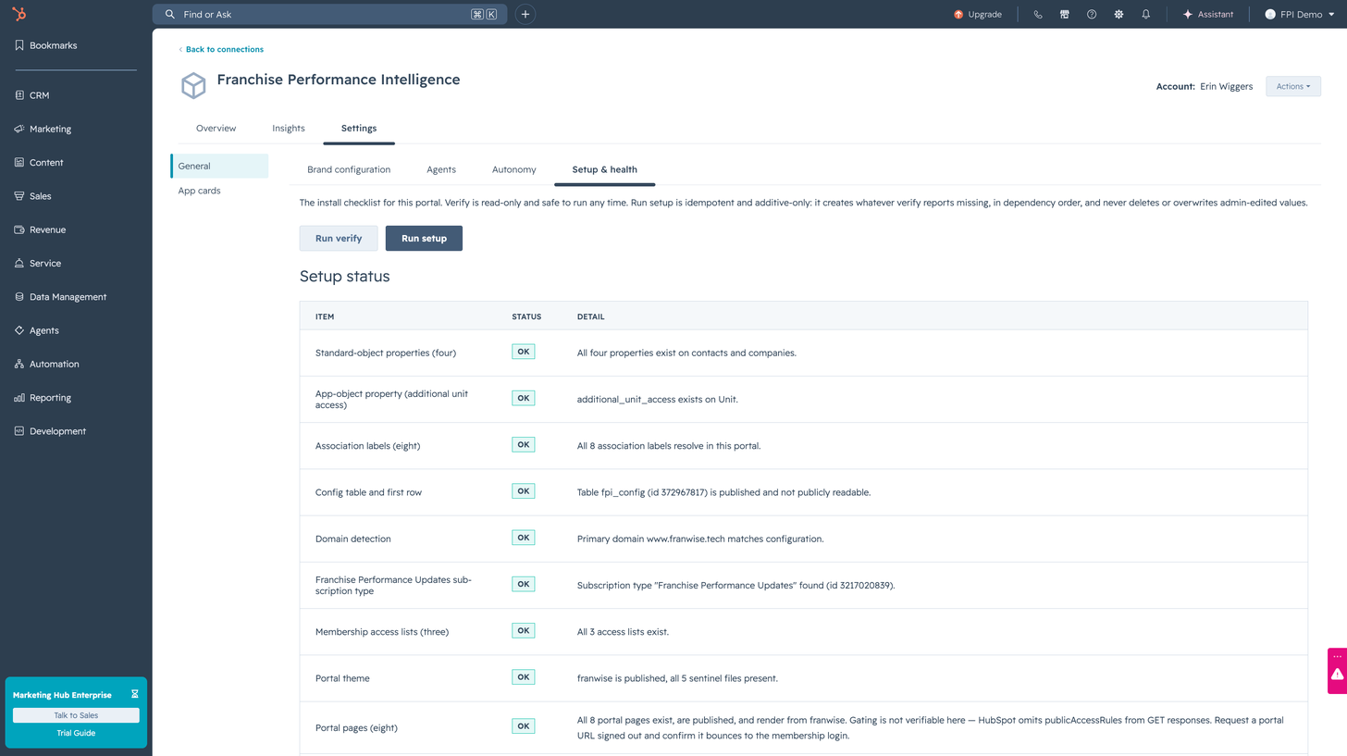The image size is (1347, 756).
Task: Select General in the settings side menu
Action: pos(220,166)
